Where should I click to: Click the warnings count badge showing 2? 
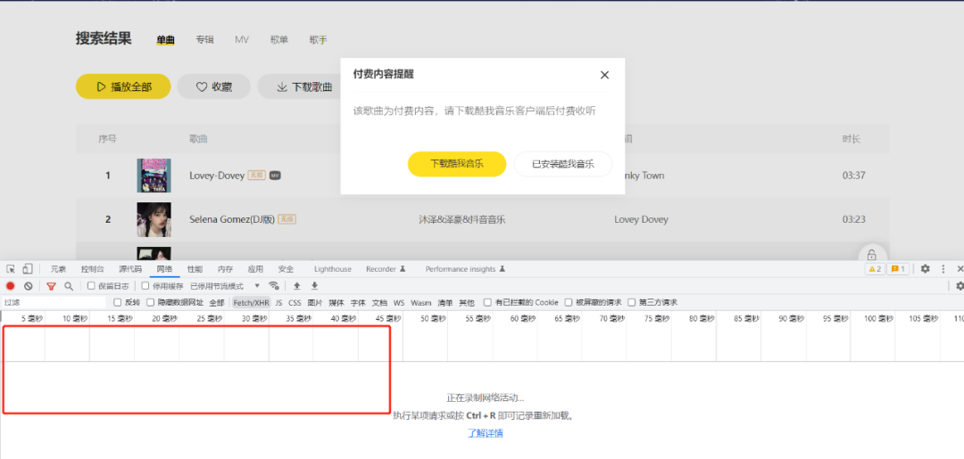point(875,269)
